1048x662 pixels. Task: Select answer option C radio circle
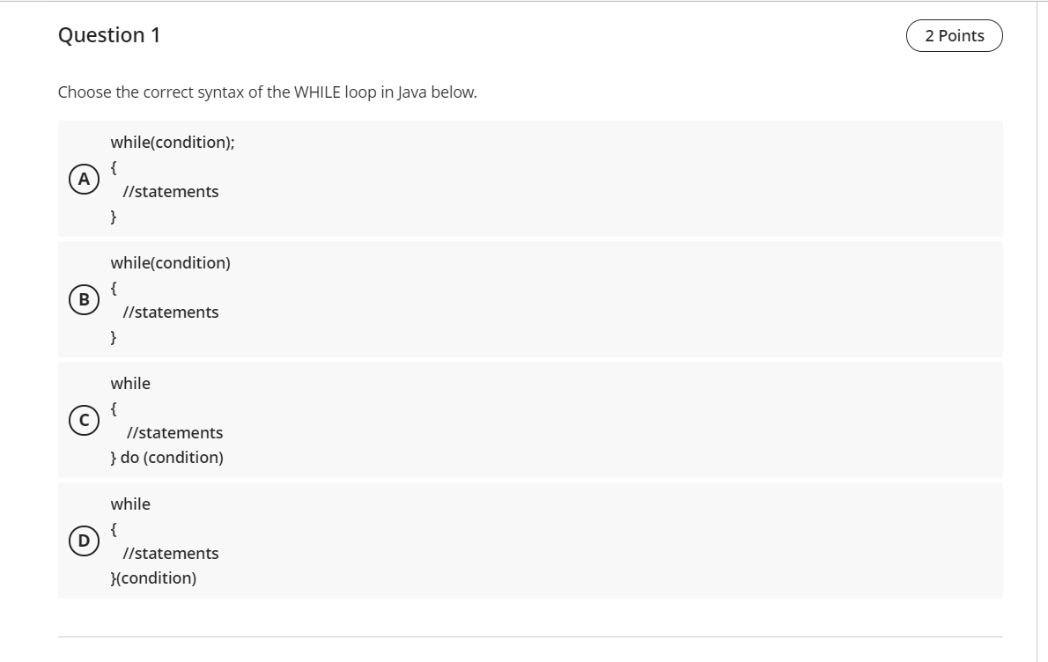[x=84, y=420]
